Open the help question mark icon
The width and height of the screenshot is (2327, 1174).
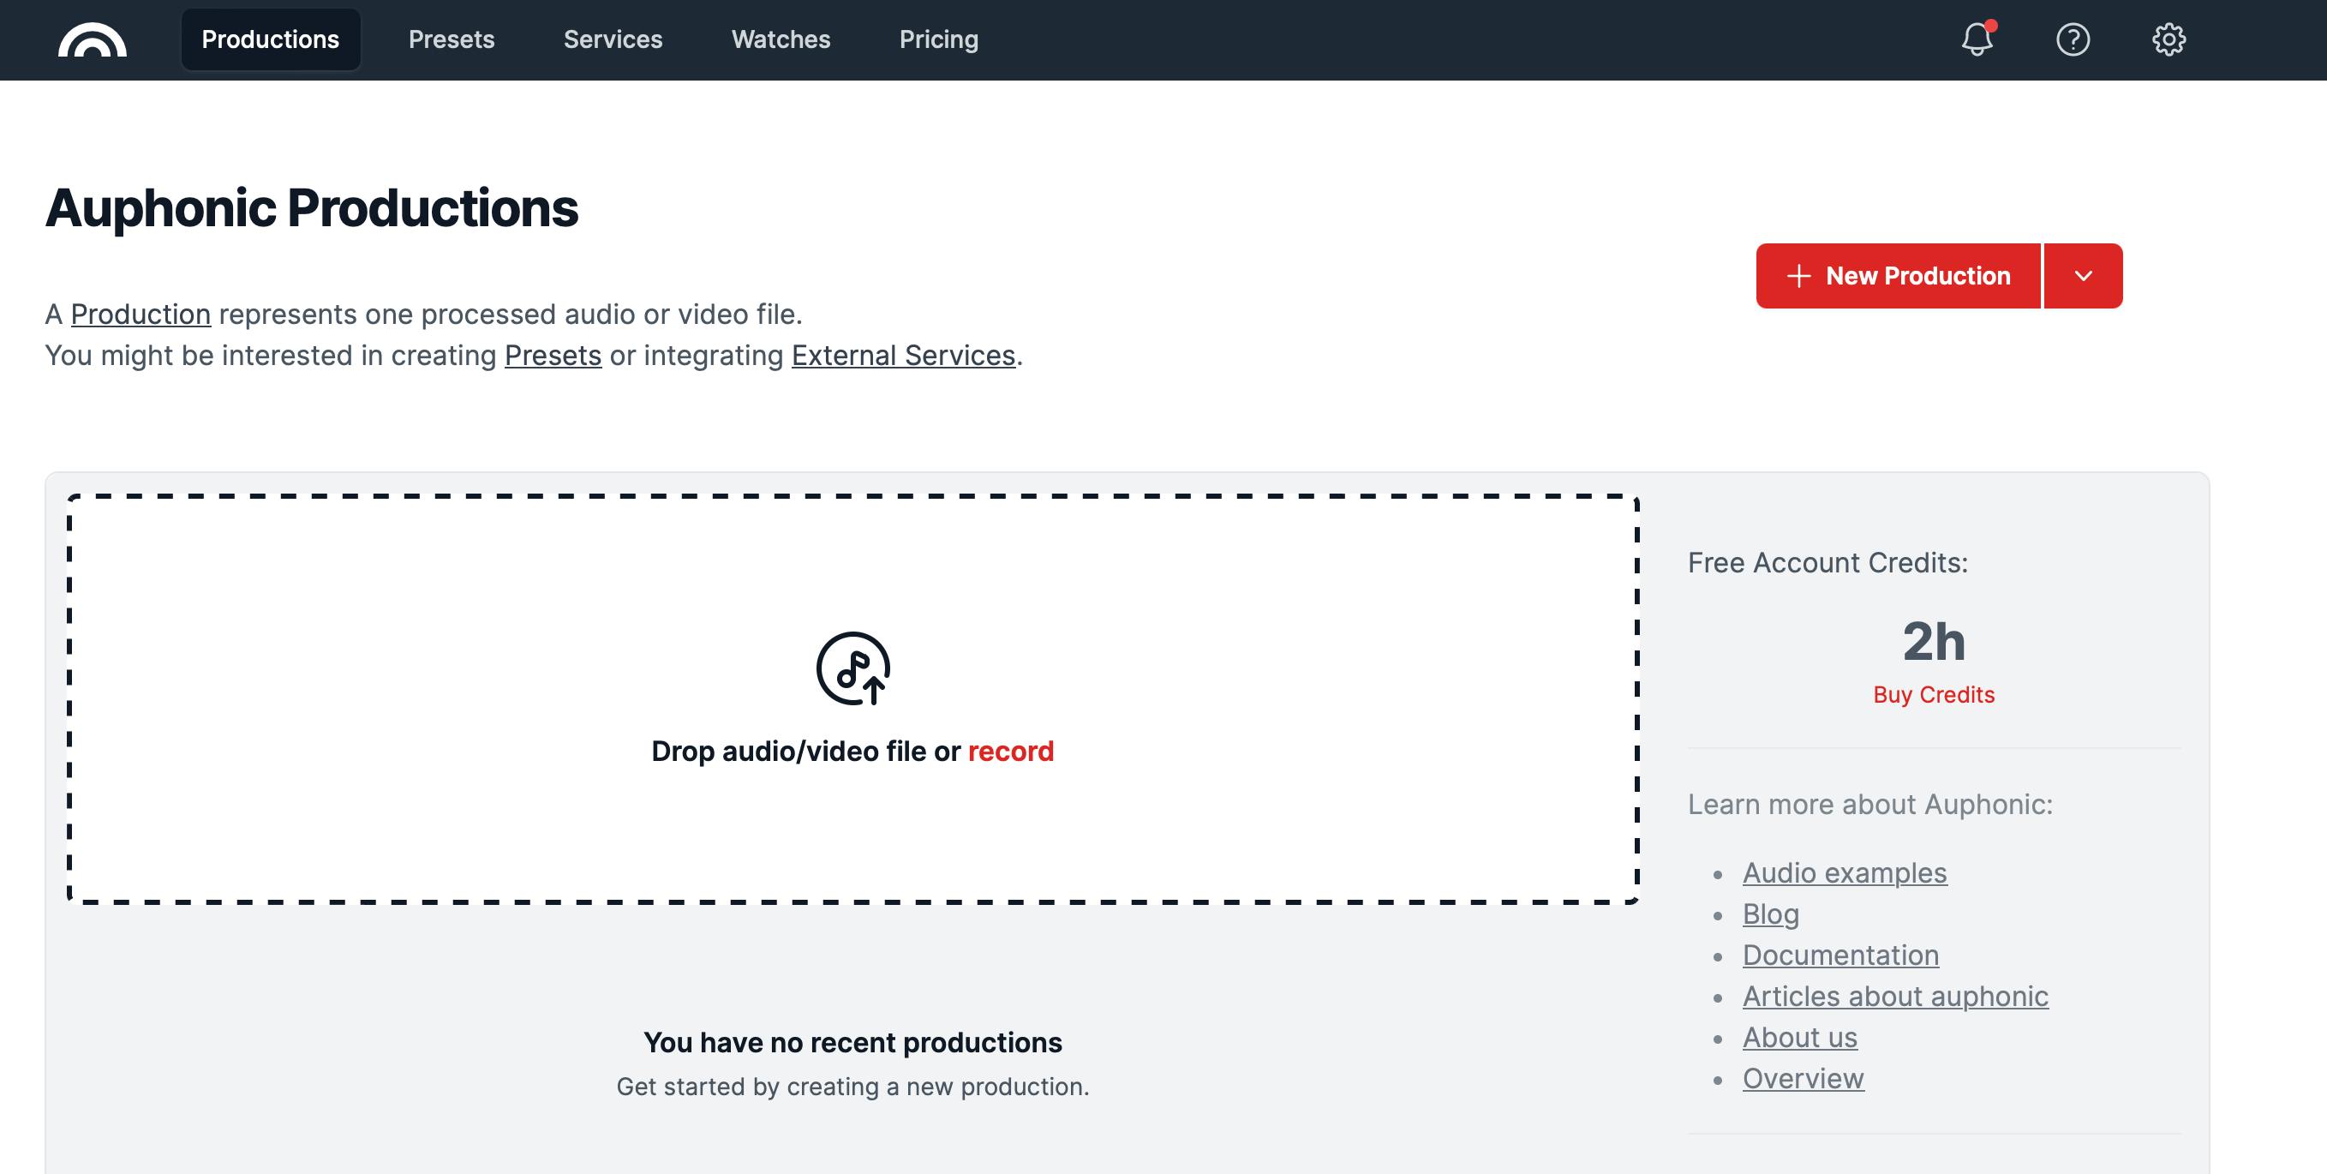pyautogui.click(x=2073, y=39)
